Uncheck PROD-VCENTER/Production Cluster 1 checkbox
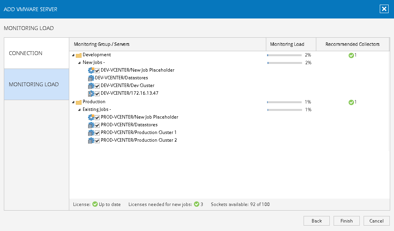The image size is (394, 231). 97,133
